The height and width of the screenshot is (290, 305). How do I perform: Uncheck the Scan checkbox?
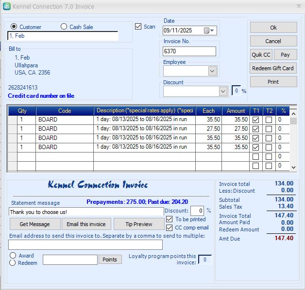click(138, 27)
